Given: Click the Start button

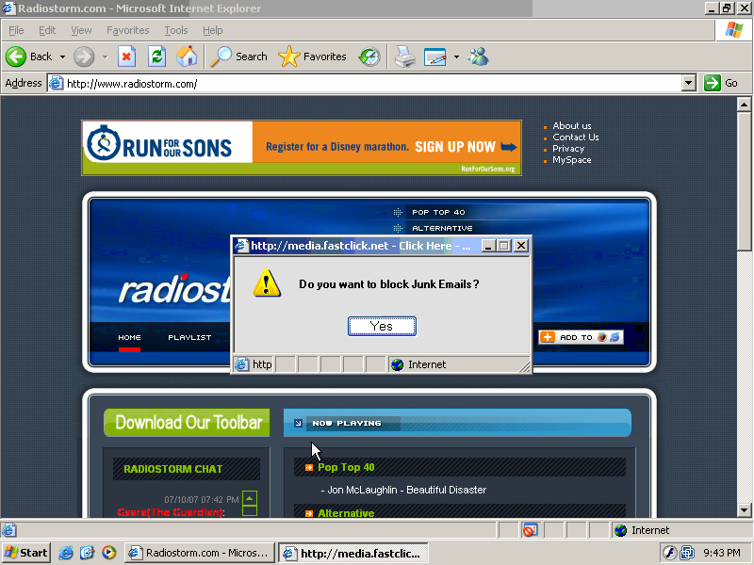Looking at the screenshot, I should (26, 553).
